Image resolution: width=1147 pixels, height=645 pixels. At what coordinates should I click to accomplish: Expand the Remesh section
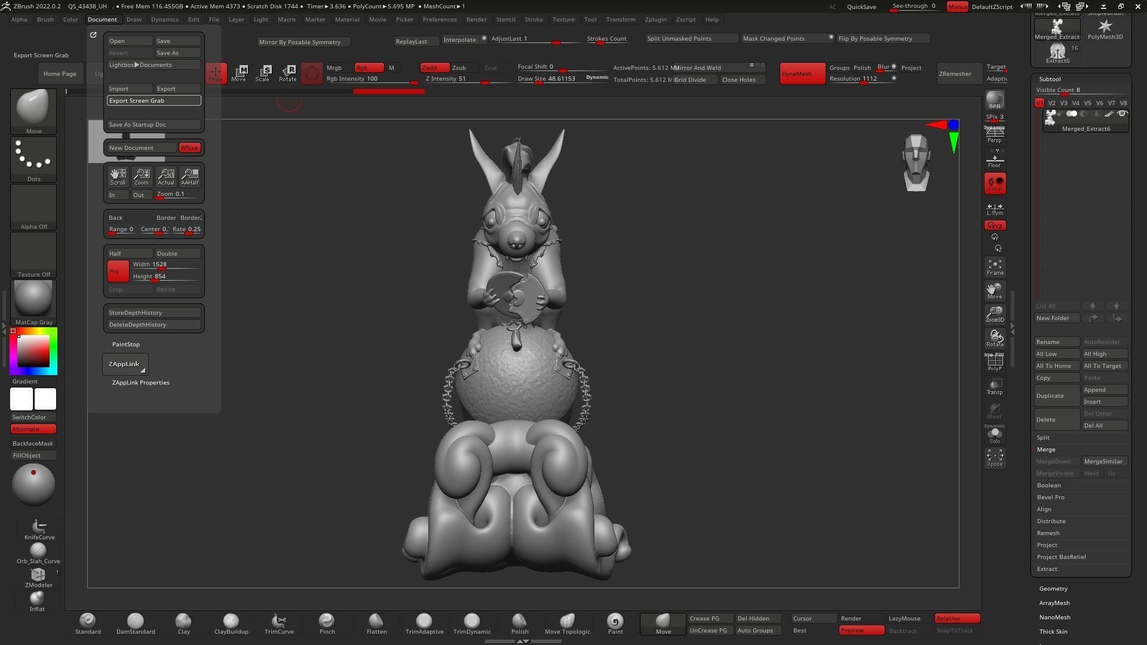1048,533
